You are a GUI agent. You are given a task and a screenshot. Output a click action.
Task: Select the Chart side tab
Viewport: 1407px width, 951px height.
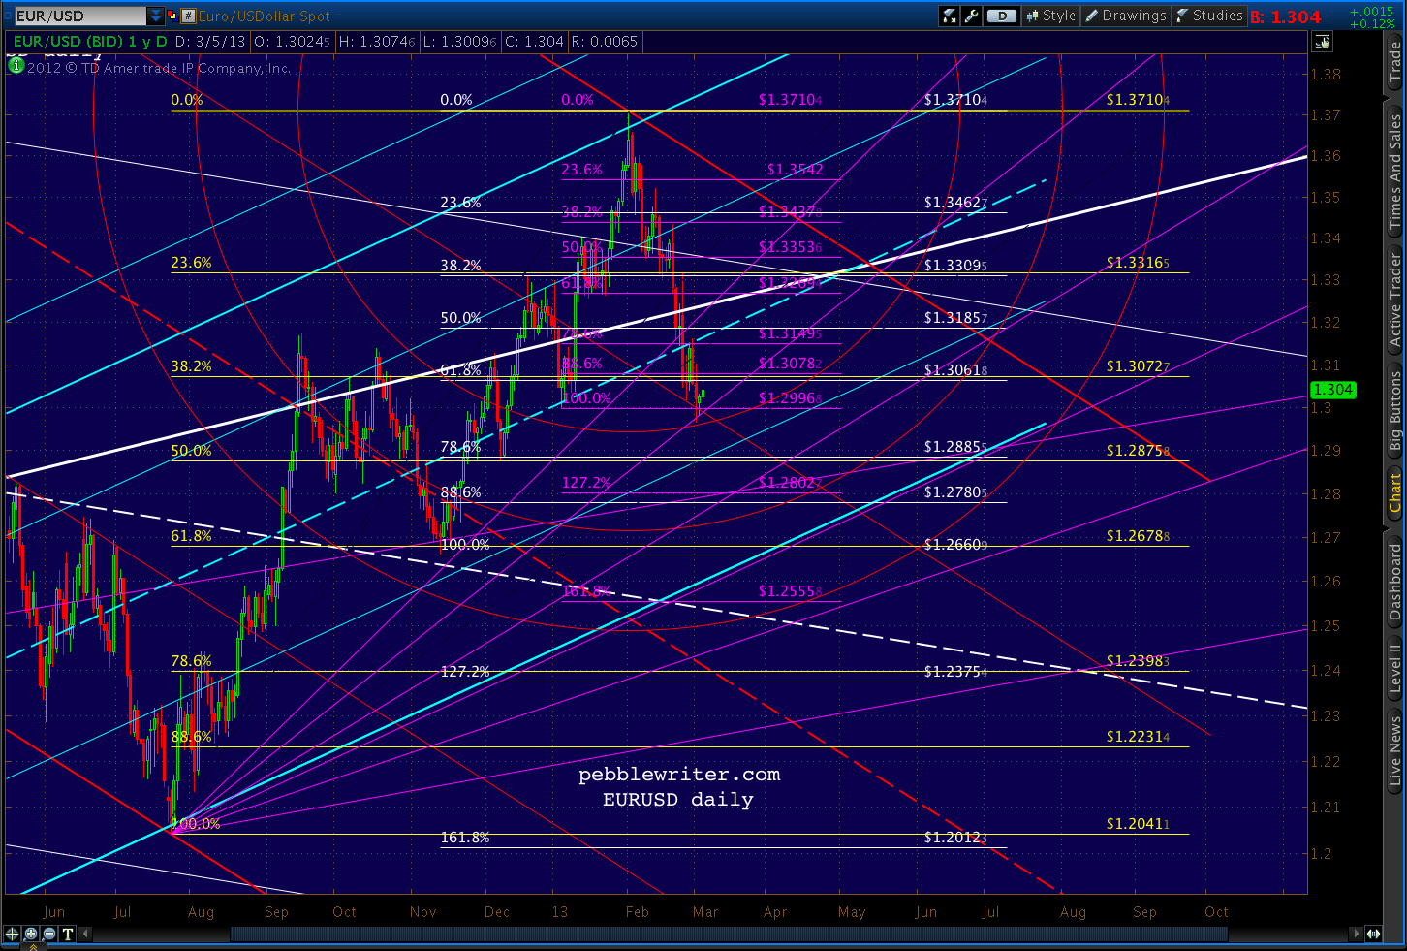point(1395,492)
